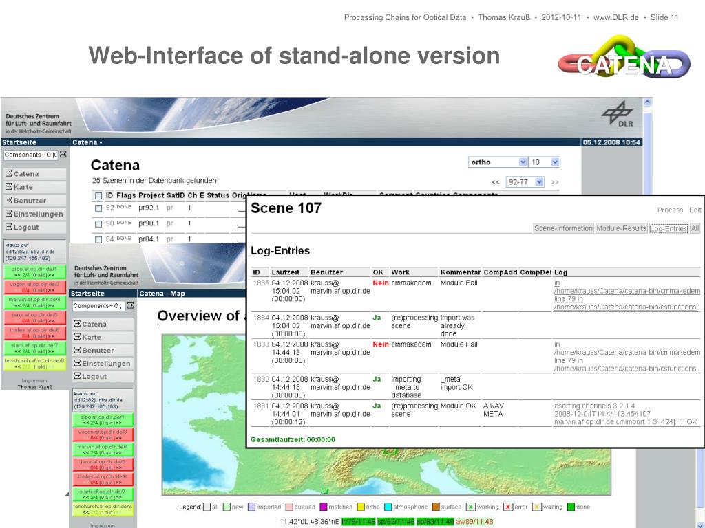Open Benutzer in the Map window's sidebar
Image resolution: width=705 pixels, height=528 pixels.
point(103,351)
